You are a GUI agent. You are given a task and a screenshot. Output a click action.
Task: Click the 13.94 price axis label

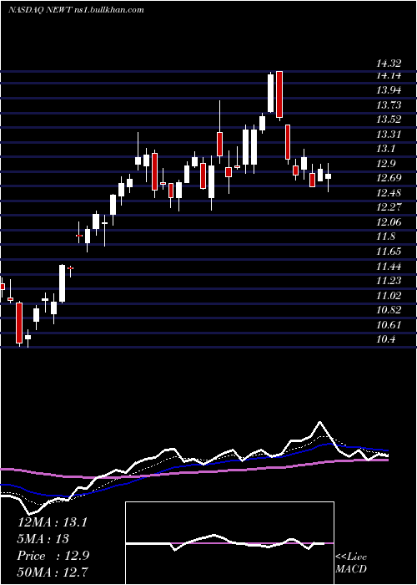(x=389, y=90)
